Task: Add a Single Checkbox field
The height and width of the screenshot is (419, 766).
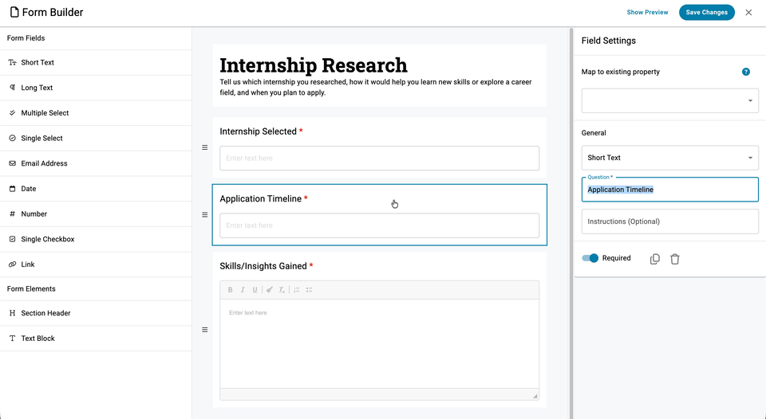Action: tap(46, 239)
